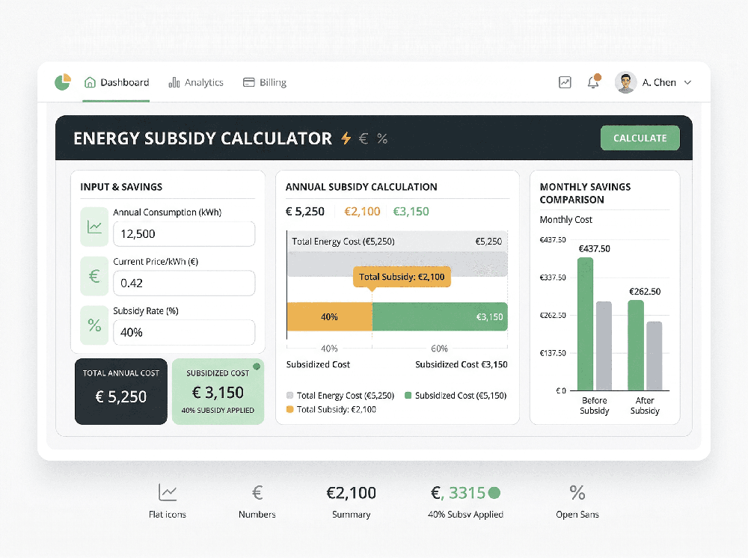Click the percent icon in calculator title
Screen dimensions: 748x558
pos(382,139)
